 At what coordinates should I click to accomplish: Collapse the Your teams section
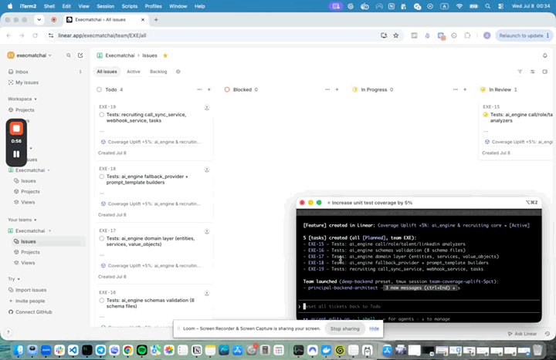[x=22, y=220]
